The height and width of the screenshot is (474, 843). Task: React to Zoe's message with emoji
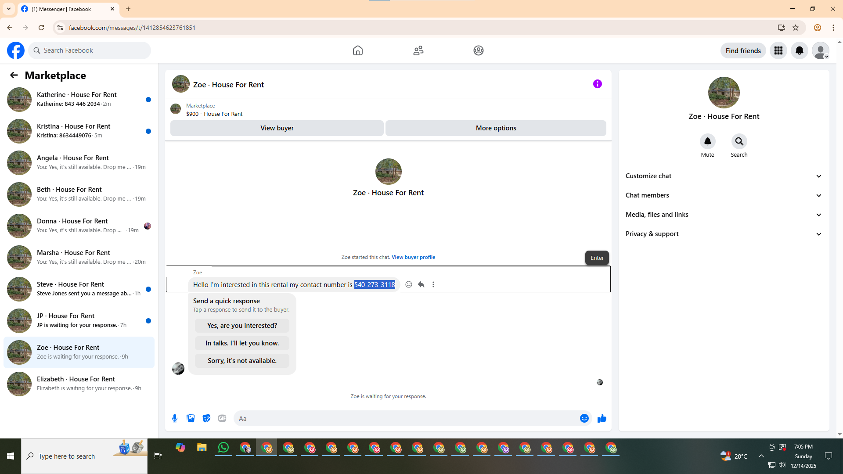(x=409, y=284)
